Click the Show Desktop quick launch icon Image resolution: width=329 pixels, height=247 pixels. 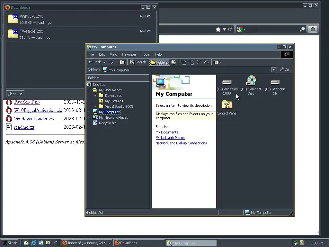(26, 243)
